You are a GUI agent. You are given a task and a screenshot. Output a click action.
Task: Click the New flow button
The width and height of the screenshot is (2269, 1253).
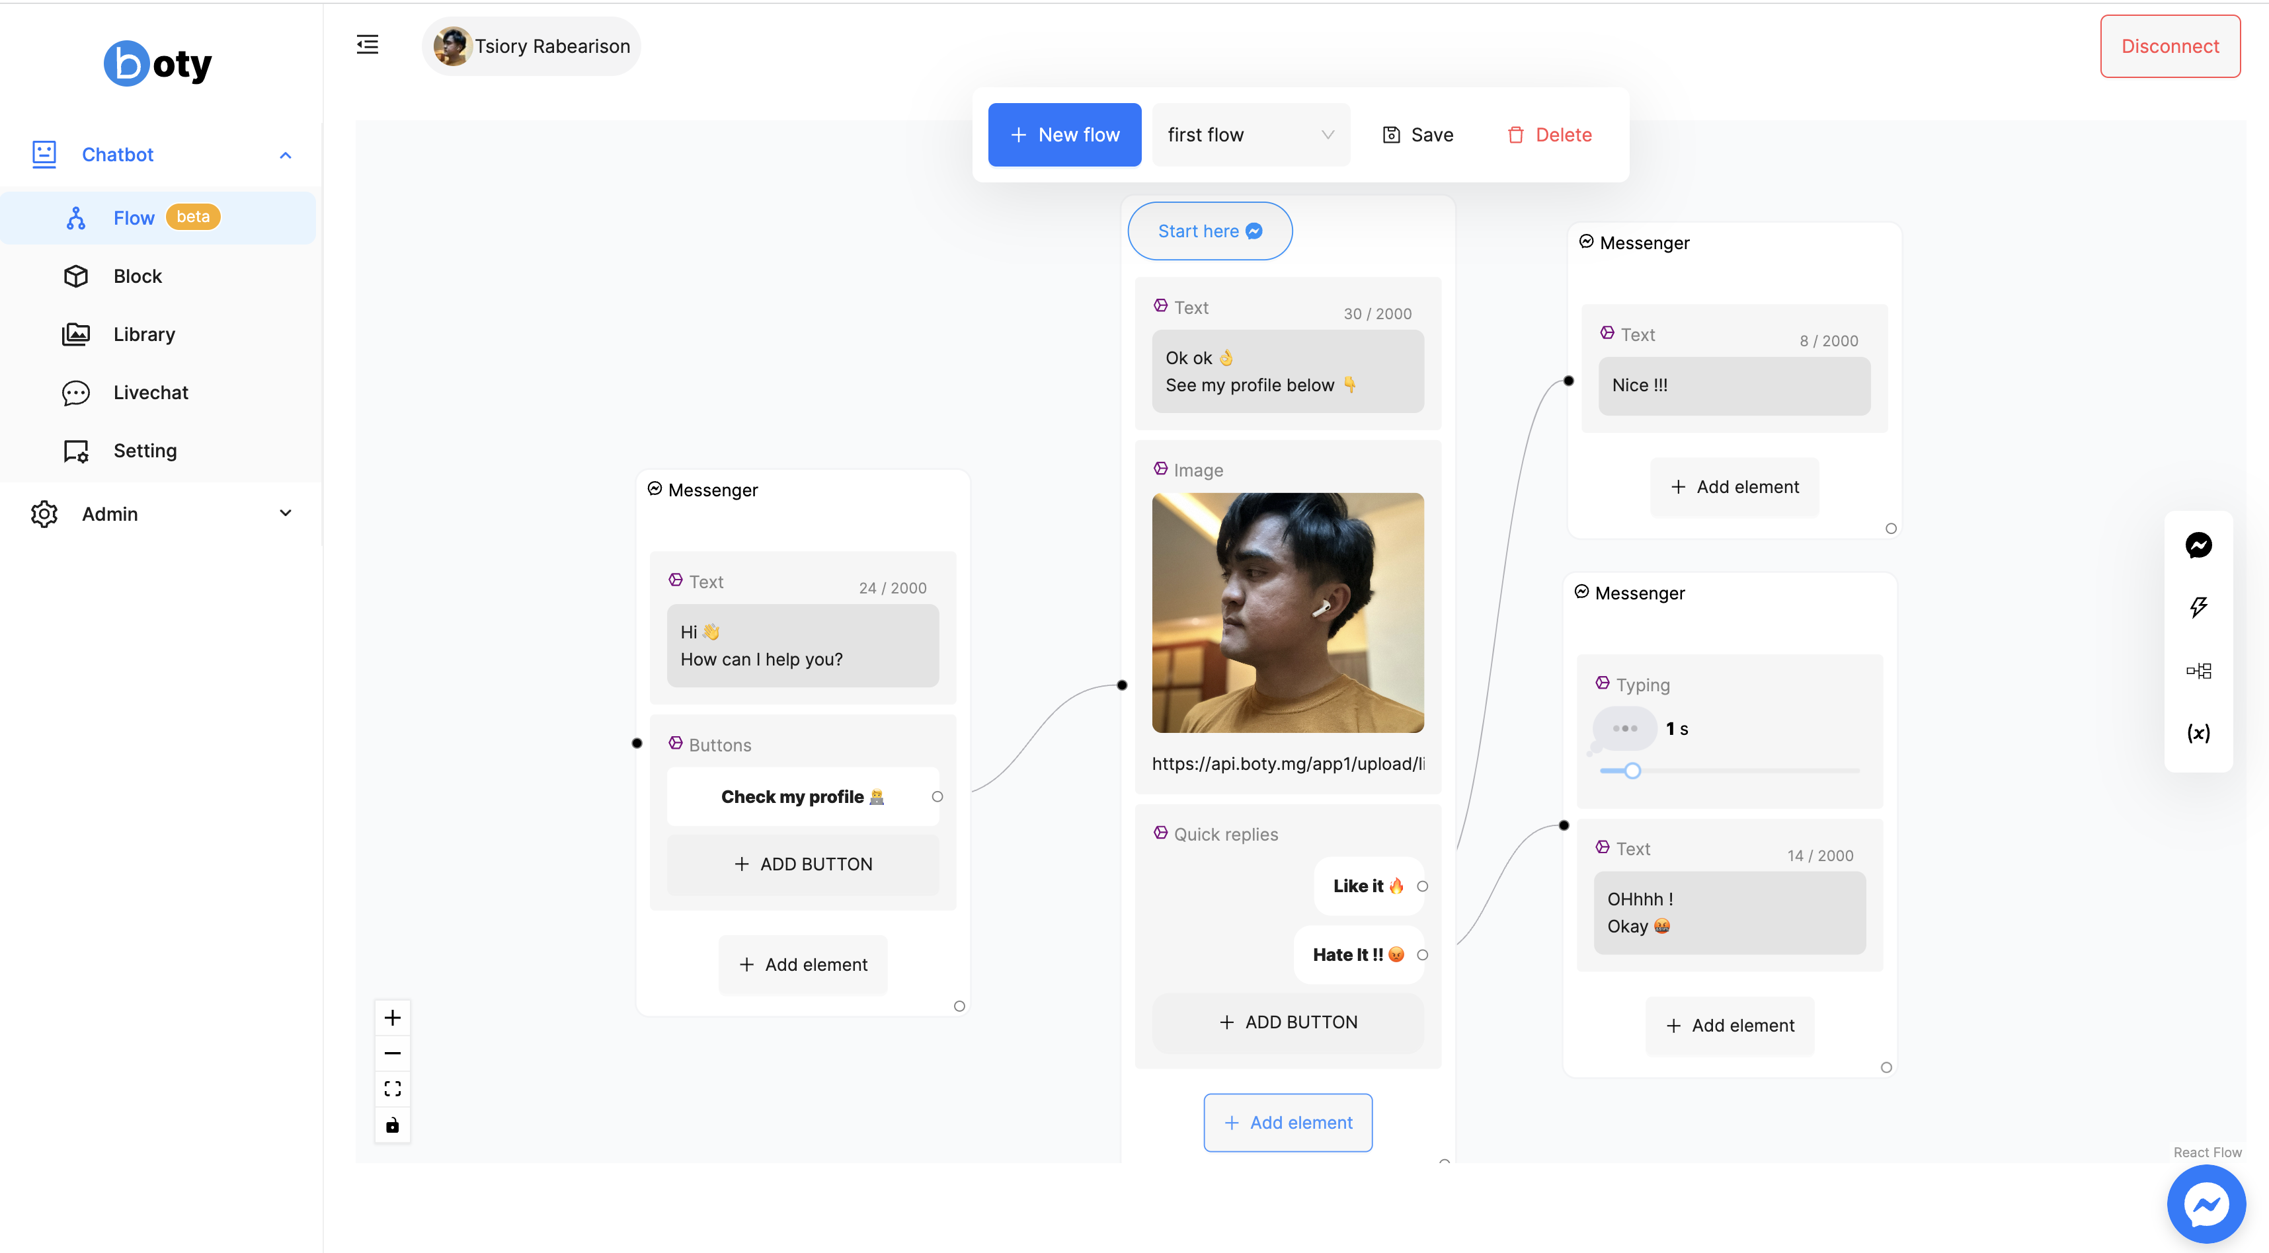tap(1064, 135)
